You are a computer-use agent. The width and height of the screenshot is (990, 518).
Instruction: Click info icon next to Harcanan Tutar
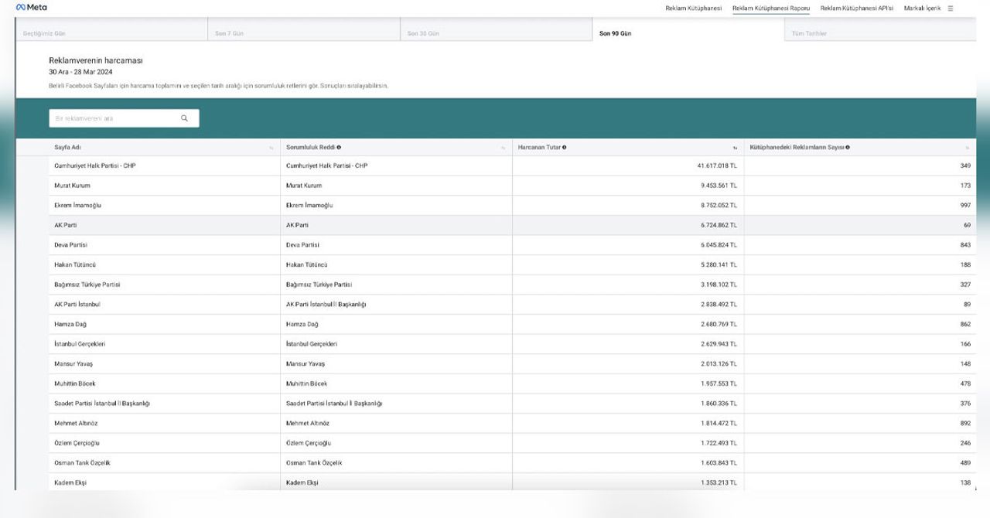point(564,147)
